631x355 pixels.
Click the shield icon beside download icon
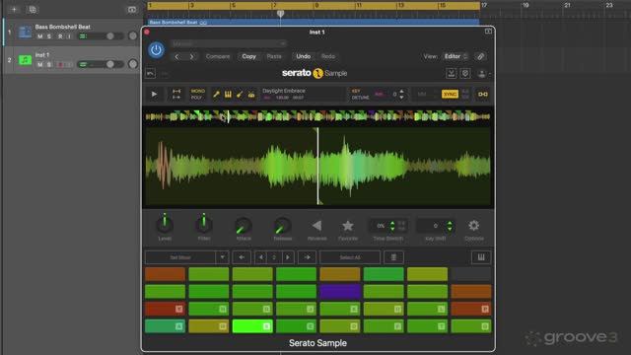point(465,73)
